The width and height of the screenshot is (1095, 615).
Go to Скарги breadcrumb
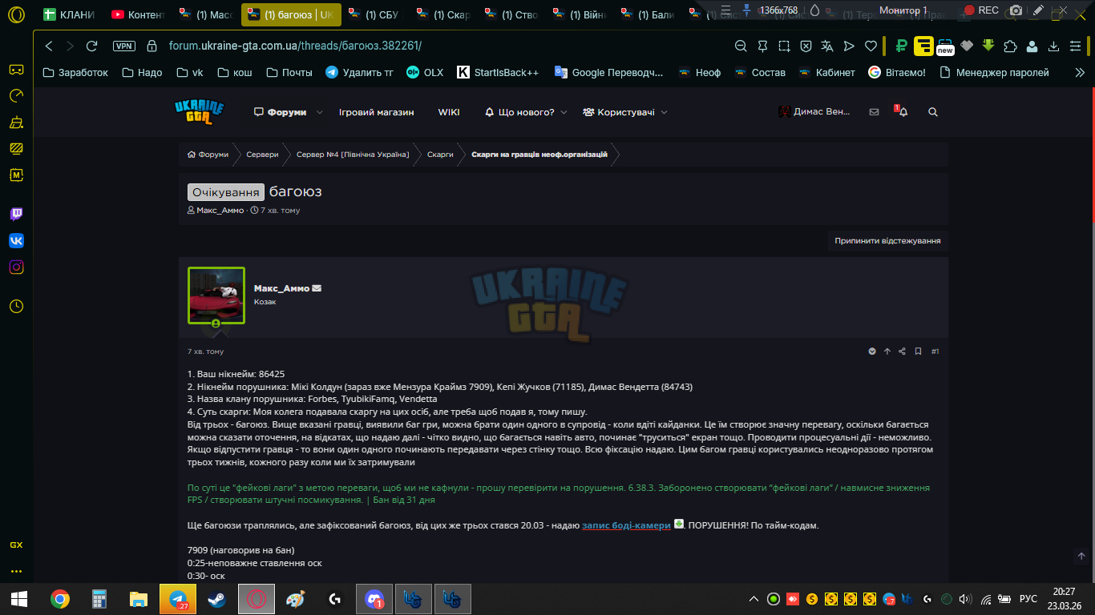(440, 155)
